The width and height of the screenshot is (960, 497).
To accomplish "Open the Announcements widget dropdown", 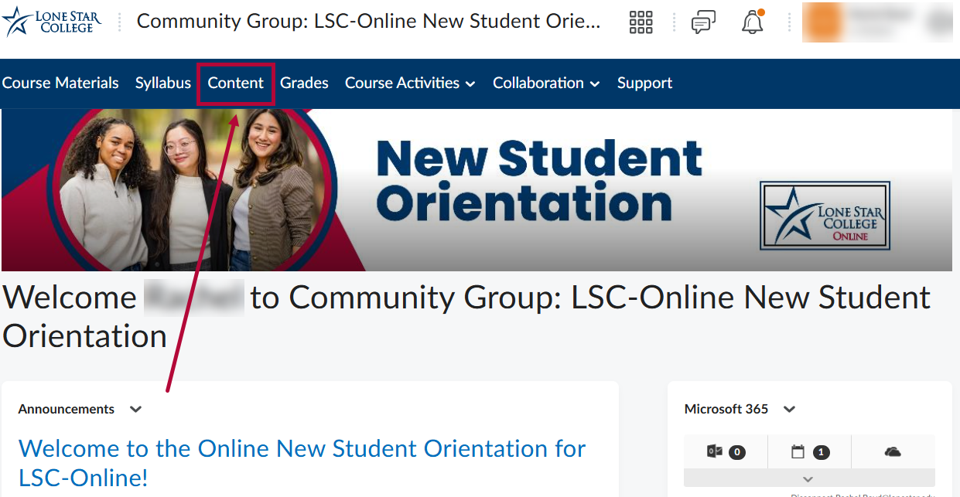I will pos(135,409).
